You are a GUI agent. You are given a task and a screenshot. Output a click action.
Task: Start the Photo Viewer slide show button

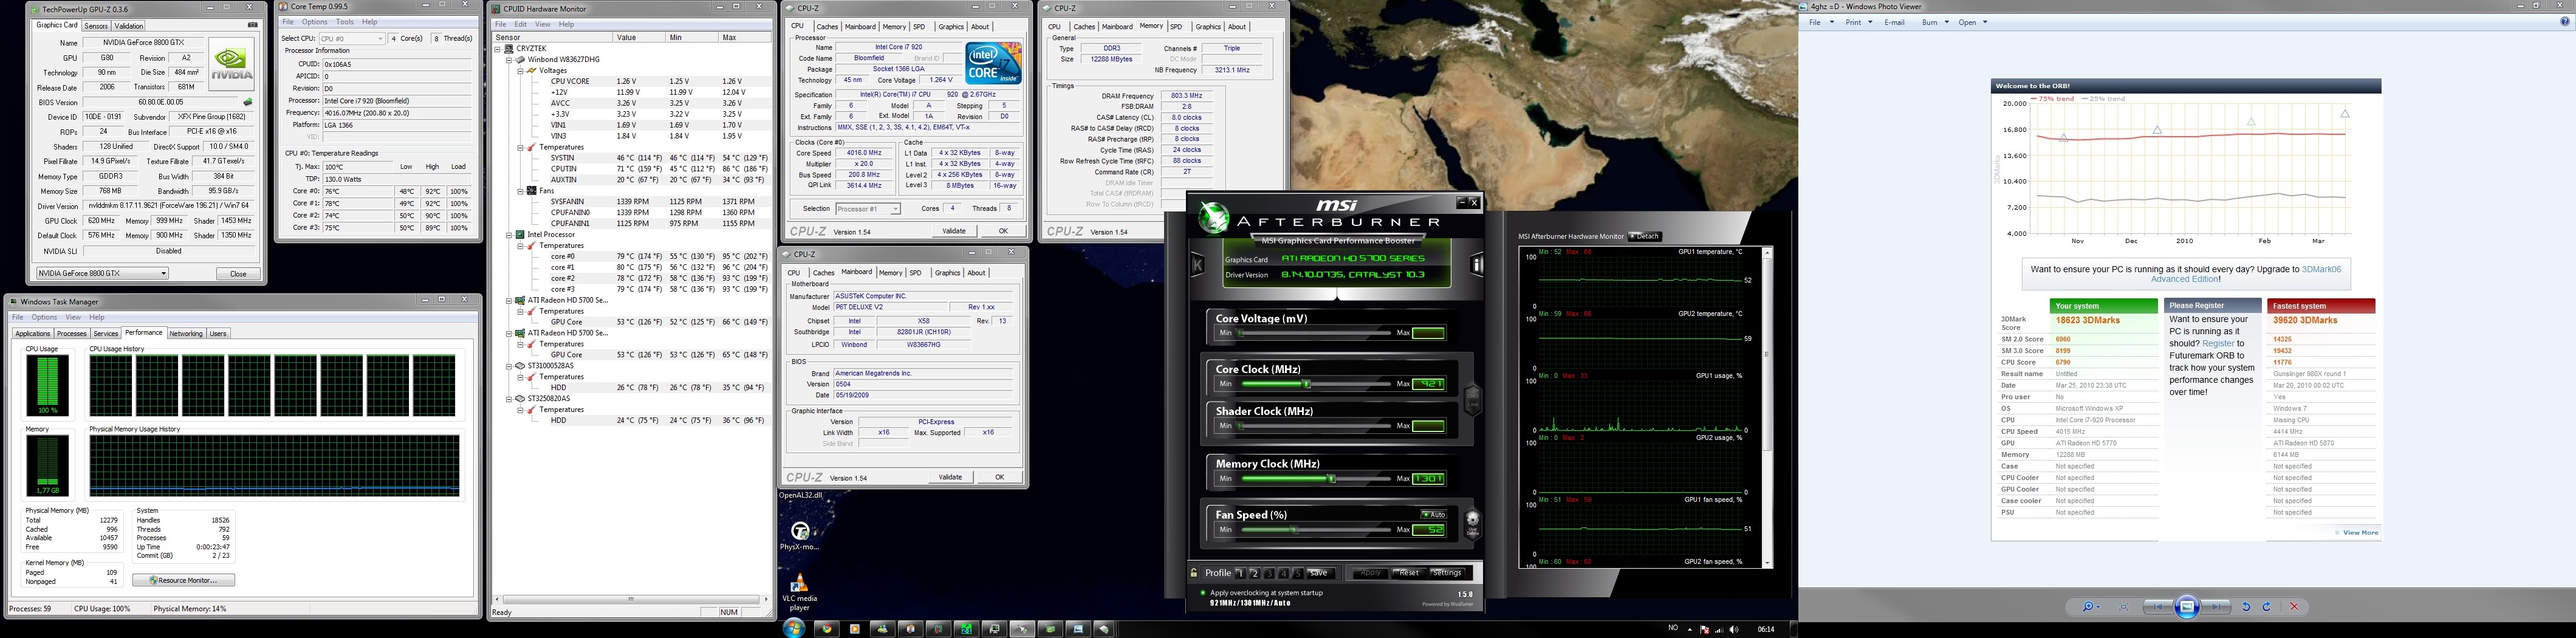(2187, 606)
